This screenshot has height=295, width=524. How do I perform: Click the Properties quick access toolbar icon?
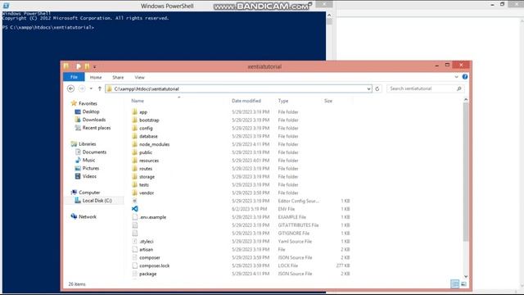coord(79,66)
